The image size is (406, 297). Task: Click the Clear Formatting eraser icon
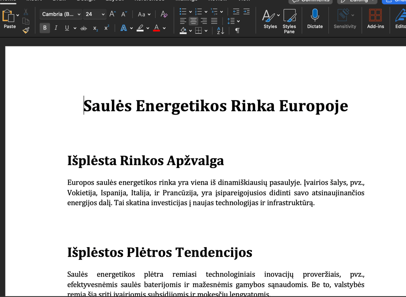(164, 14)
